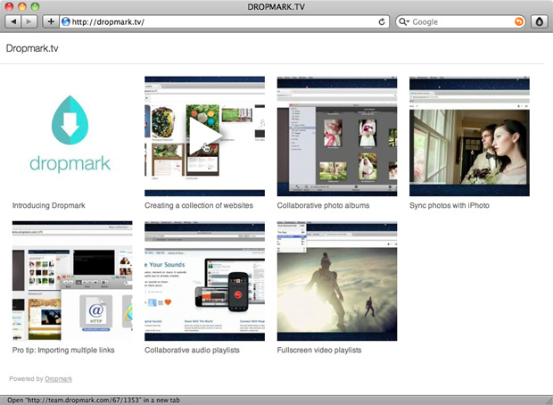Click the Collaborative photo albums caption
The height and width of the screenshot is (405, 553).
coord(324,205)
